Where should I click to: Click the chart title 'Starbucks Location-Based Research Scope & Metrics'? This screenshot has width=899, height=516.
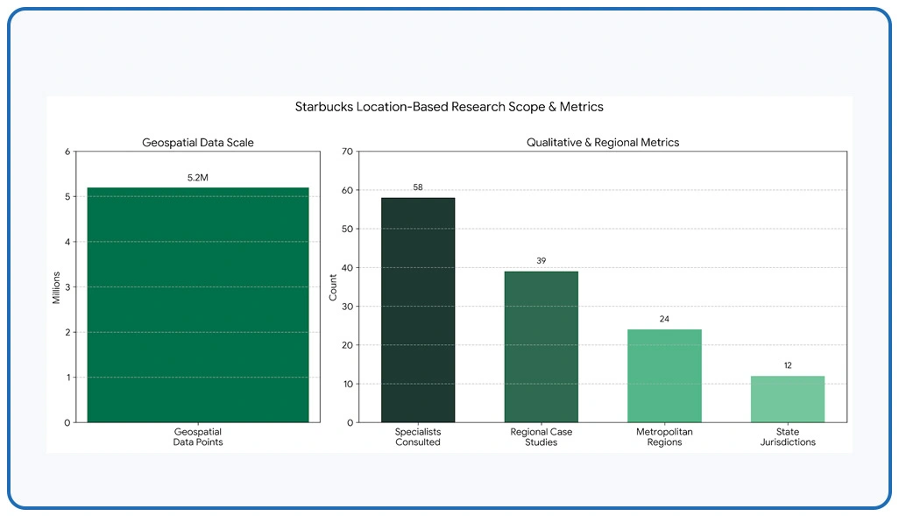pyautogui.click(x=449, y=107)
